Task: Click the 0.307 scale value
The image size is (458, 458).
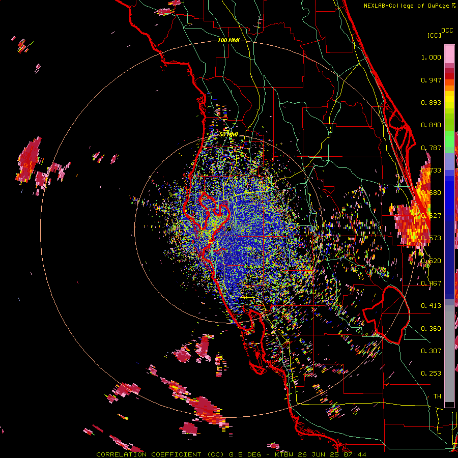Action: (x=431, y=351)
